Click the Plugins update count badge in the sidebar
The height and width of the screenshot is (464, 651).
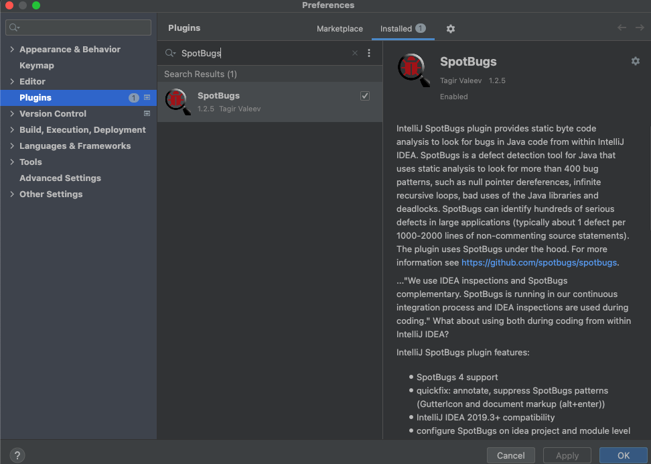[133, 98]
